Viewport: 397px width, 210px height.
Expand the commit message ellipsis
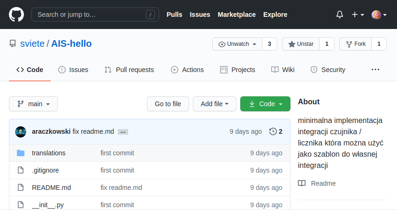pos(123,132)
